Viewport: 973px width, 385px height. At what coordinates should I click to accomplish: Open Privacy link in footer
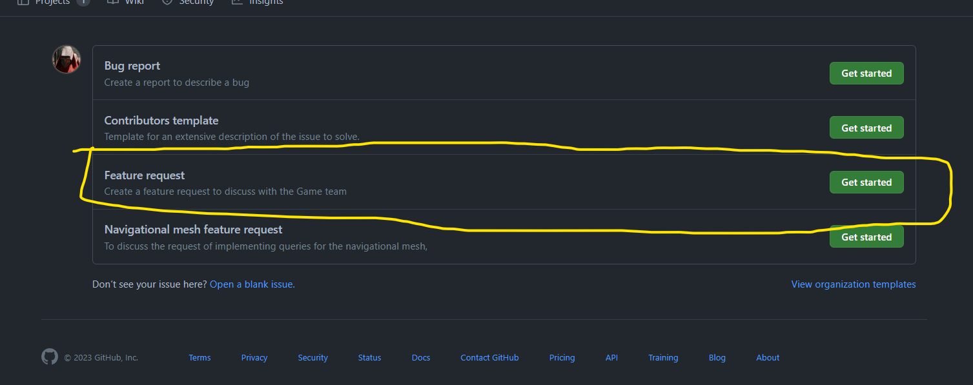point(254,358)
